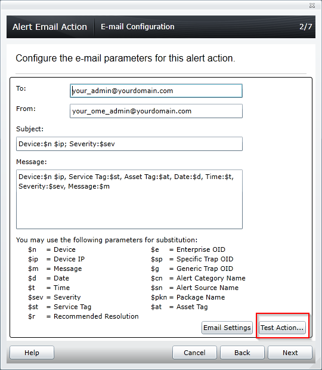Click the $cn Alert Category Name parameter

coord(198,278)
